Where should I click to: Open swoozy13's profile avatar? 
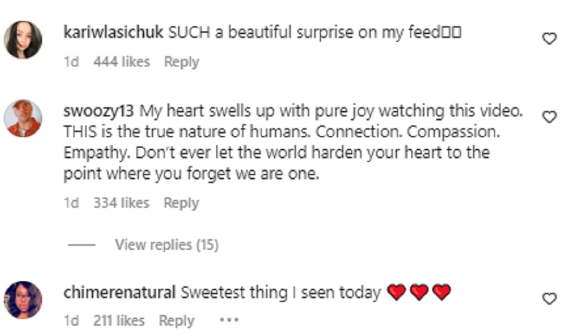[23, 118]
